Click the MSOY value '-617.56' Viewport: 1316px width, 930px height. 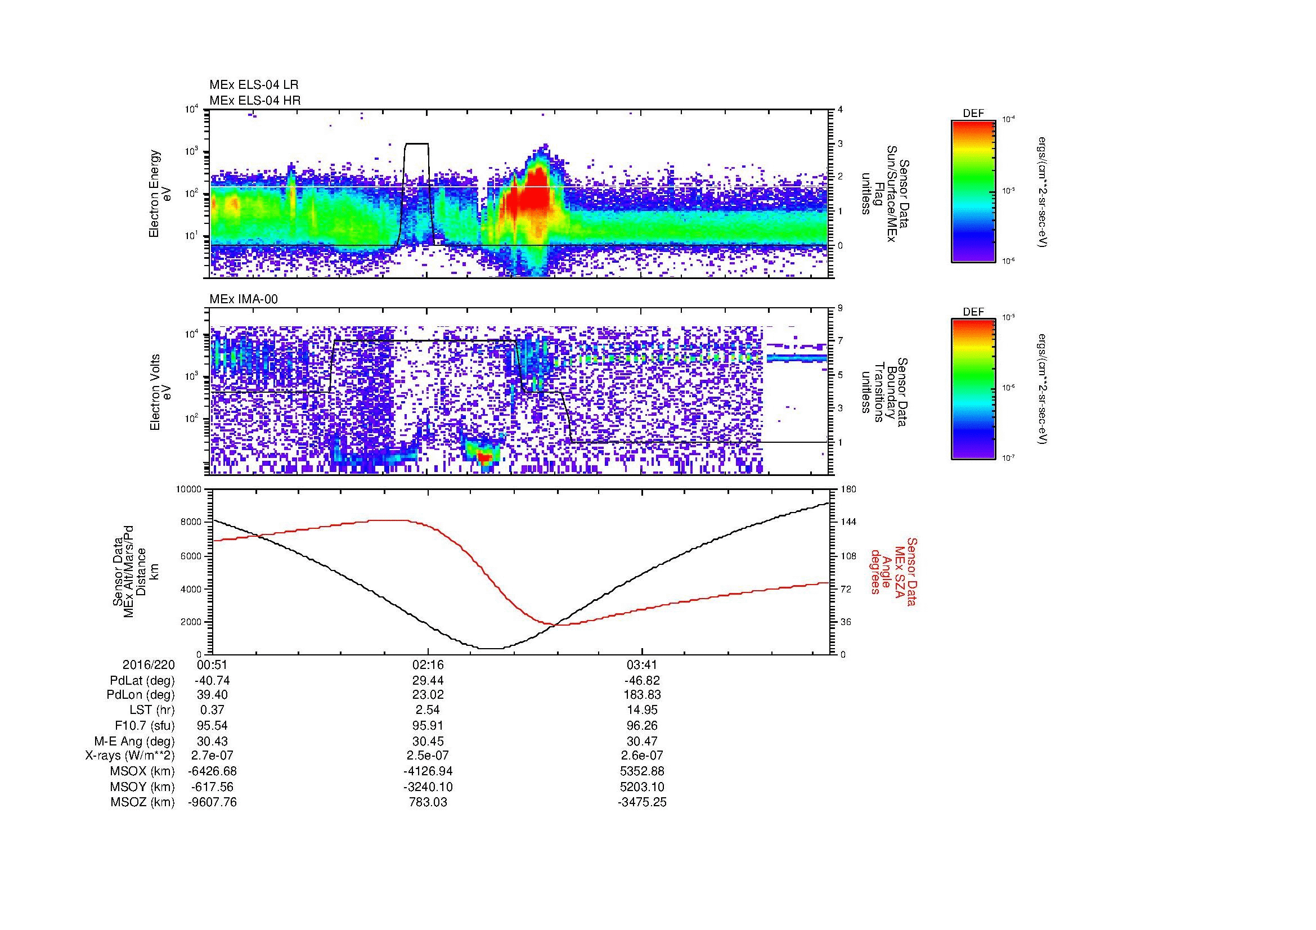click(213, 787)
